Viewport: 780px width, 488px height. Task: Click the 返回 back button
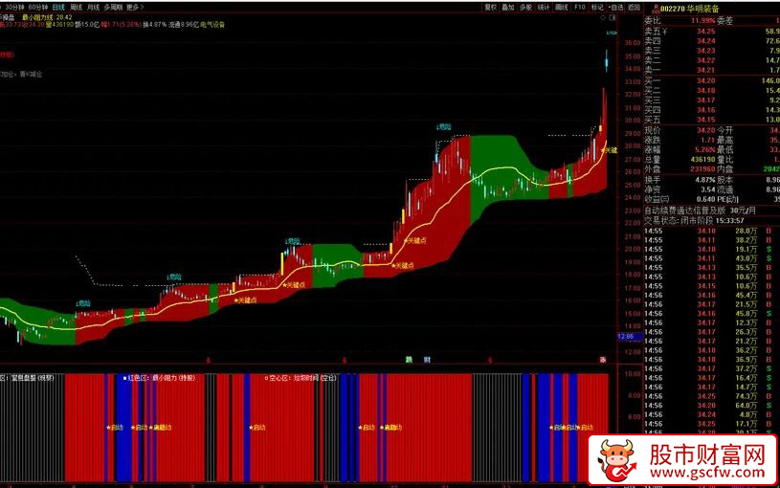634,8
